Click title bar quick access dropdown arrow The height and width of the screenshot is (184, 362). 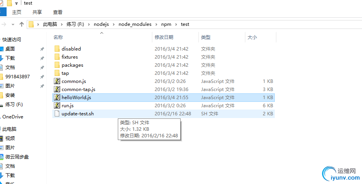[16, 3]
